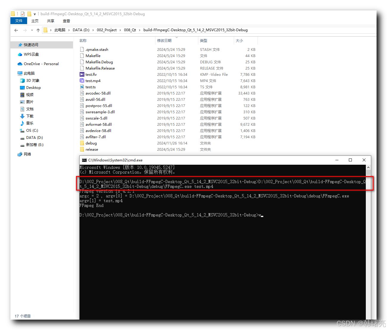
Task: Click the 文档 (Documents) icon
Action: pos(22,109)
